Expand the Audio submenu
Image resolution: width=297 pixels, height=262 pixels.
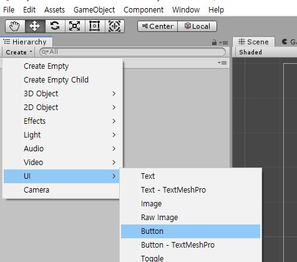click(63, 149)
